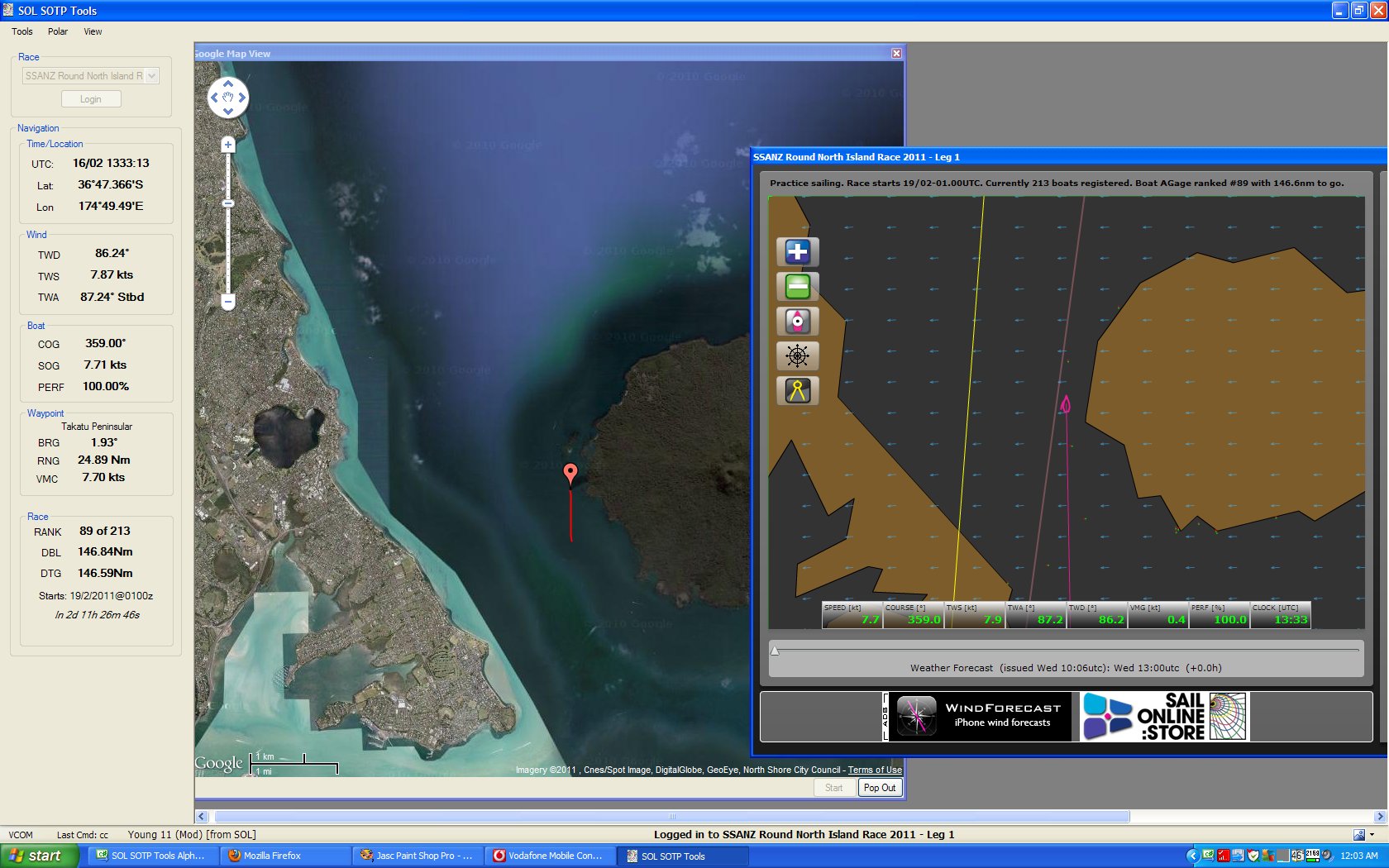The width and height of the screenshot is (1389, 868).
Task: Click the horizontal scrollbar right arrow
Action: [1379, 817]
